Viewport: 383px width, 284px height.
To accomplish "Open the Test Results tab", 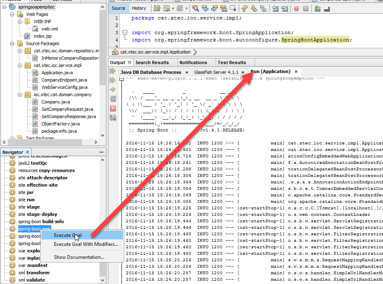I will pyautogui.click(x=232, y=62).
